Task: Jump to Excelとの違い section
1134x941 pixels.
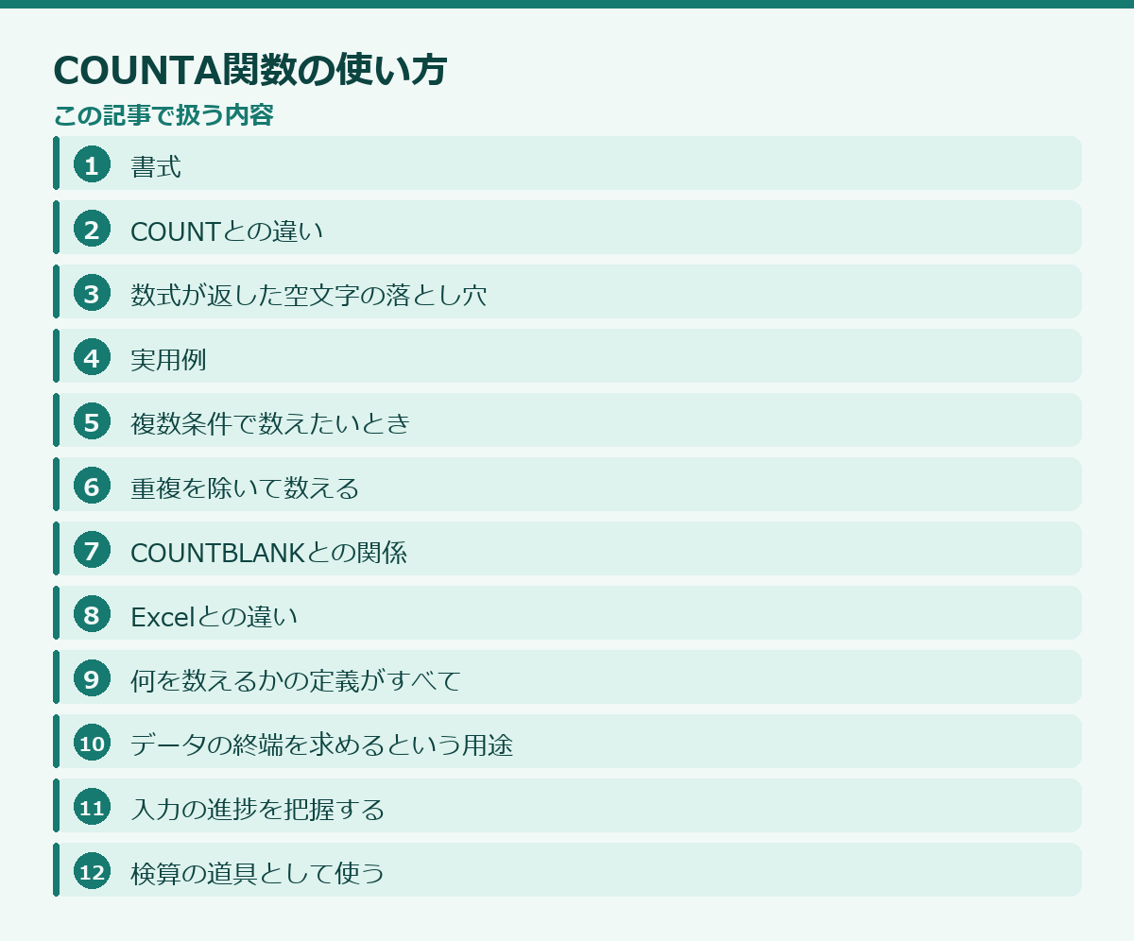Action: (567, 613)
